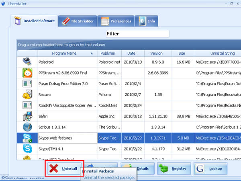This screenshot has width=241, height=181.
Task: Click Poladroid.net publisher cell
Action: (x=109, y=62)
